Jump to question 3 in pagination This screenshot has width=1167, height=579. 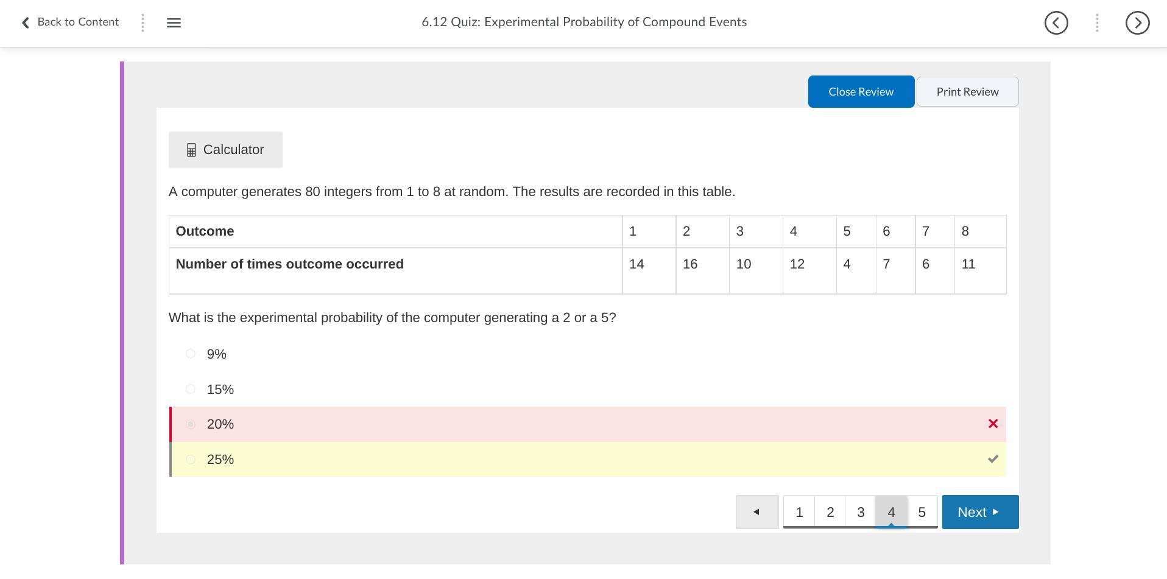(x=860, y=512)
